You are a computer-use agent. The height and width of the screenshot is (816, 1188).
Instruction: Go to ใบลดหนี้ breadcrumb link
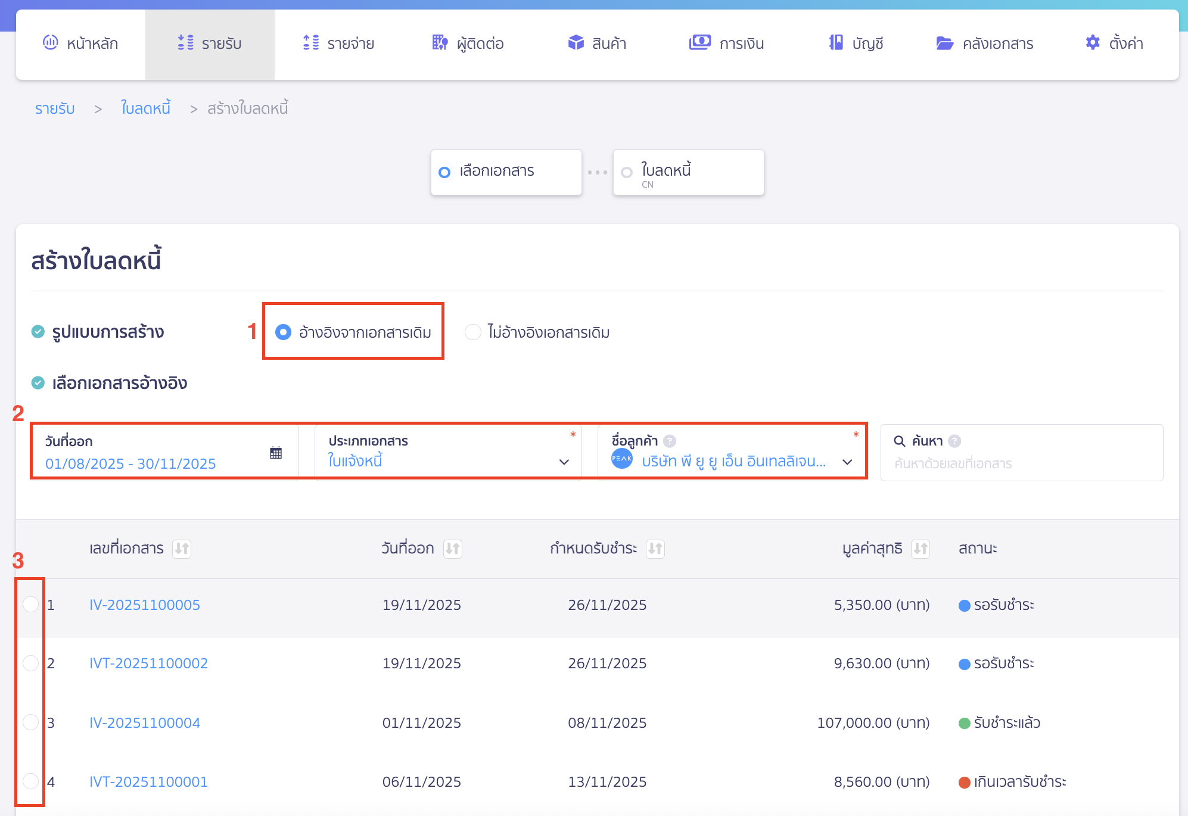pyautogui.click(x=145, y=108)
